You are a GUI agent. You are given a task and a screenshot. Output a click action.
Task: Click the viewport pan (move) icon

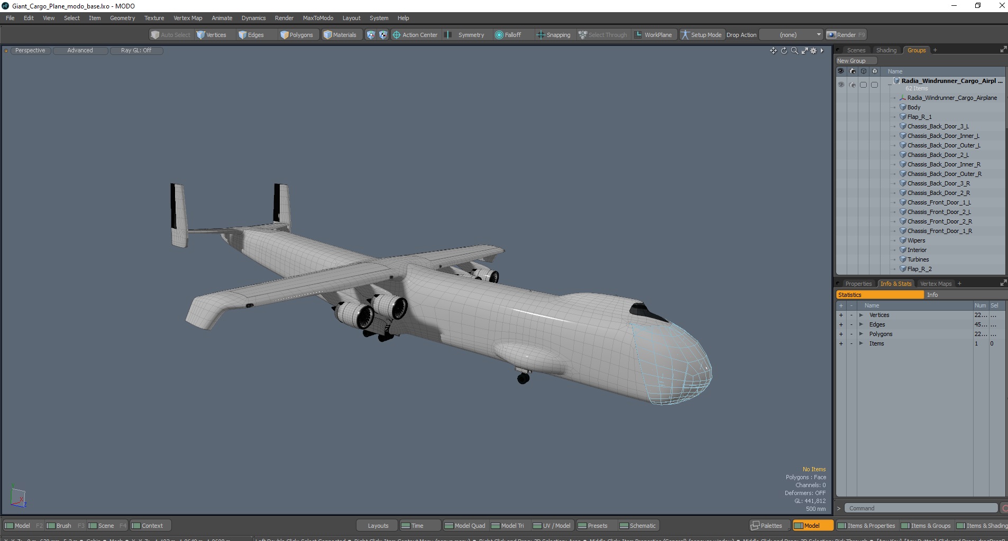pyautogui.click(x=773, y=51)
